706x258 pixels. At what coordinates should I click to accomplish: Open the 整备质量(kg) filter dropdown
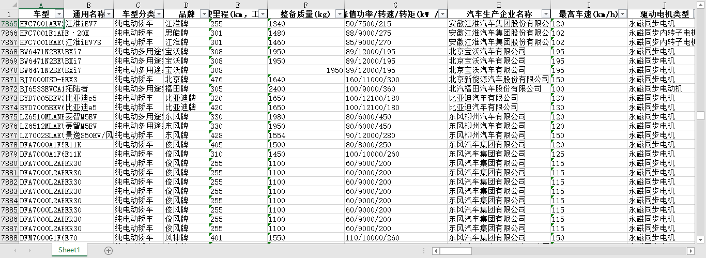pos(340,14)
